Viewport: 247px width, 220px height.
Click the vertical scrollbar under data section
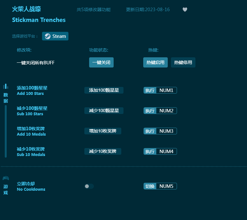[x=6, y=131]
